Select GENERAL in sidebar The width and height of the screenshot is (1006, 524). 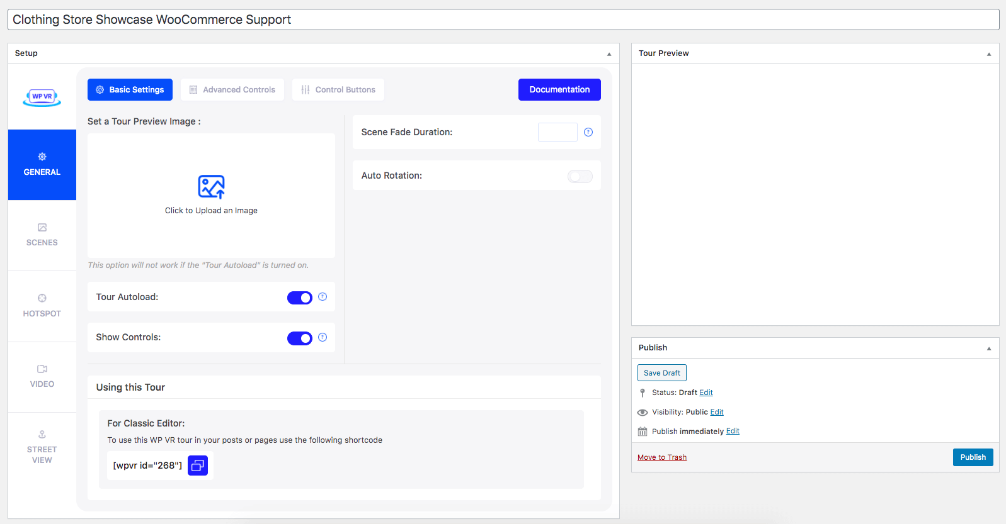point(42,165)
